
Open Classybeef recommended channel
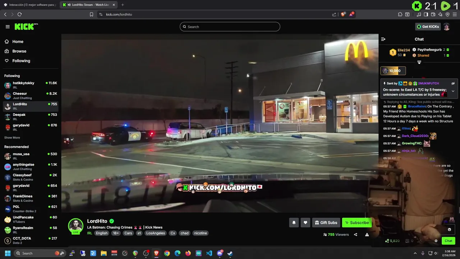coord(31,177)
